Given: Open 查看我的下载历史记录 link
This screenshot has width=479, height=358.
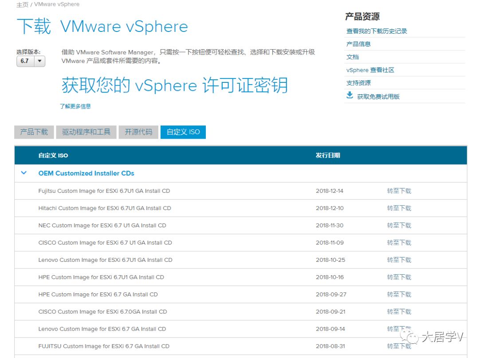Looking at the screenshot, I should point(377,31).
